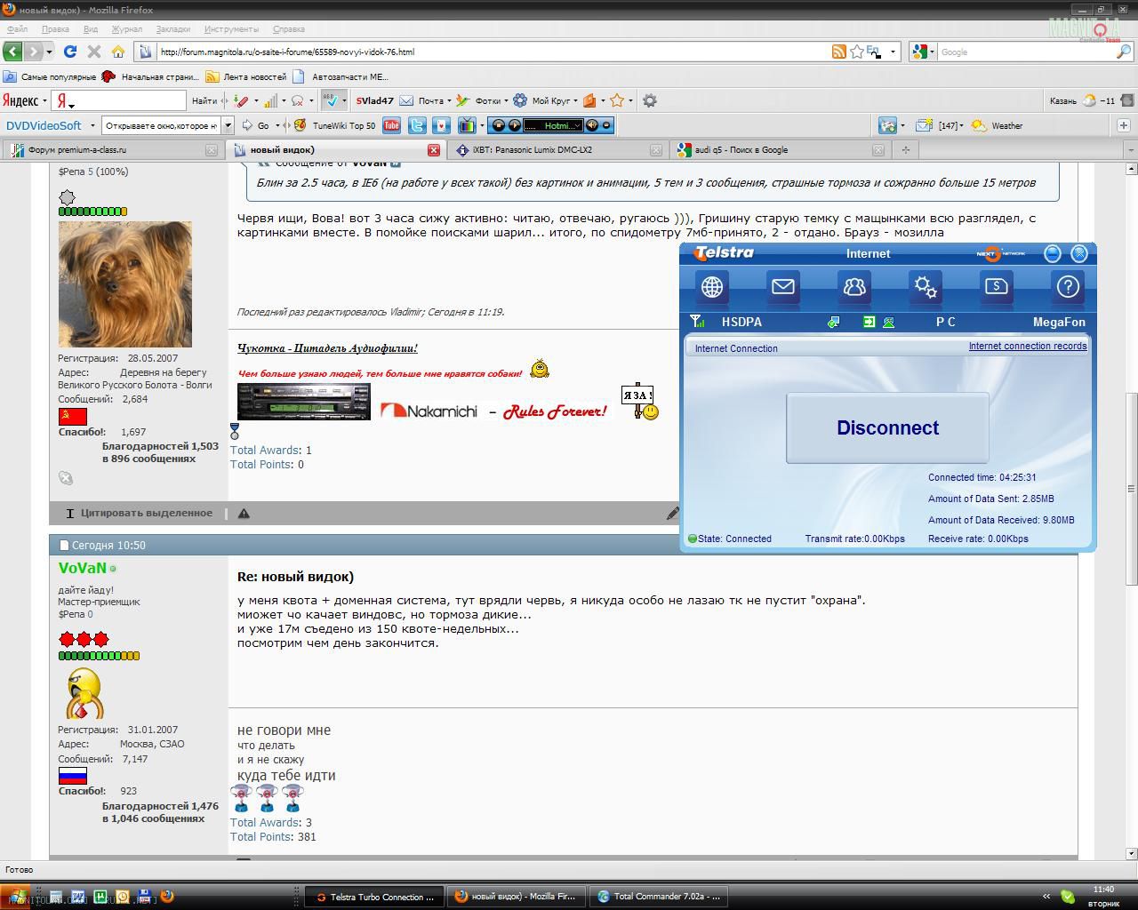Open Telstra contacts people icon
The height and width of the screenshot is (910, 1138).
(x=854, y=287)
